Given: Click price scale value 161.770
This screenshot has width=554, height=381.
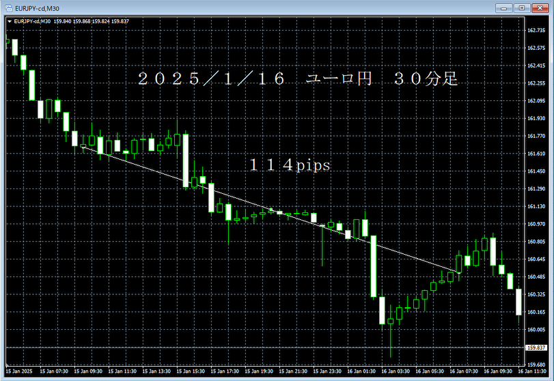Looking at the screenshot, I should pyautogui.click(x=536, y=136).
